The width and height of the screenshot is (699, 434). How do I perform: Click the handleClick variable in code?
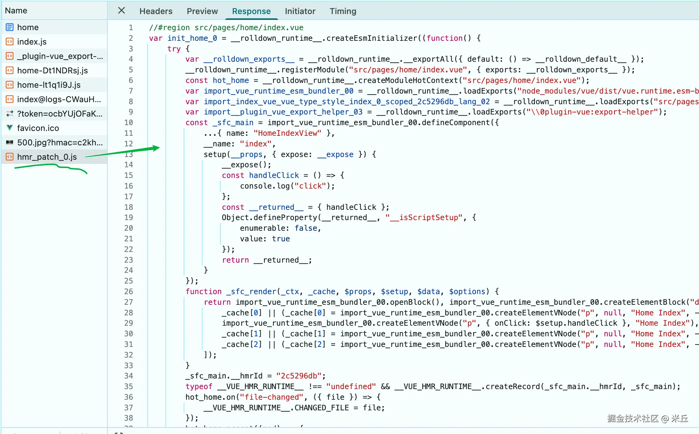[x=274, y=175]
